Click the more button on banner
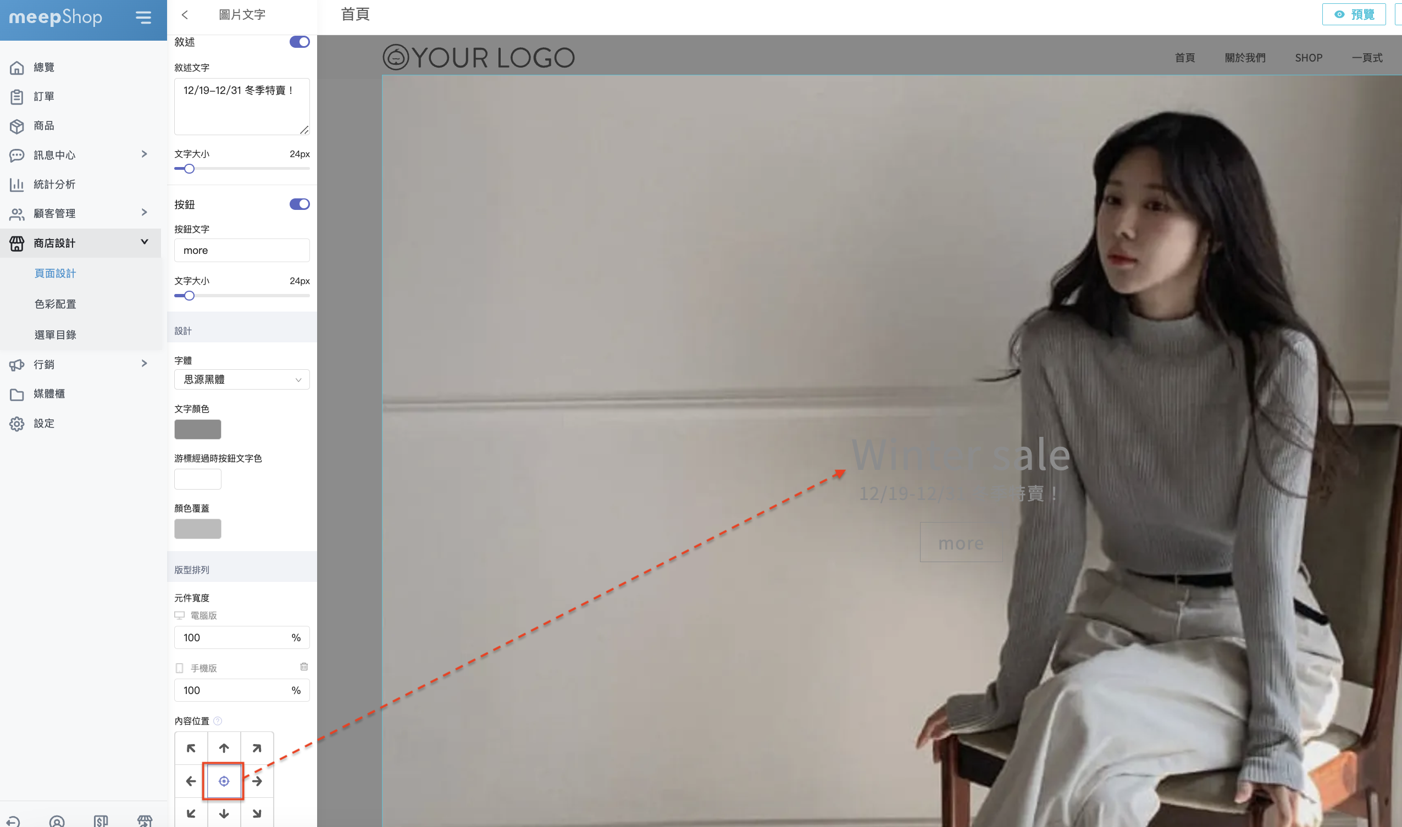 pos(961,543)
